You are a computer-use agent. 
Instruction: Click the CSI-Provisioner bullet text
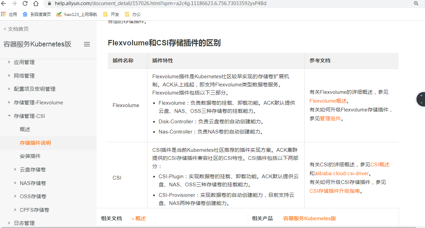tap(226, 199)
